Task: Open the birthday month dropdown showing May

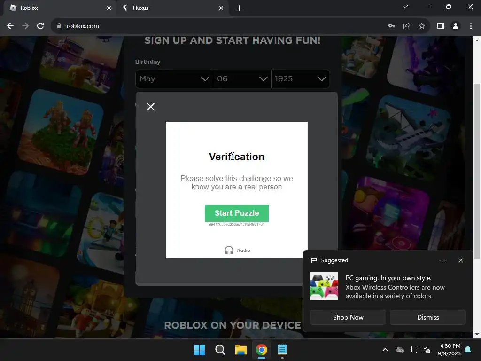Action: [x=174, y=79]
